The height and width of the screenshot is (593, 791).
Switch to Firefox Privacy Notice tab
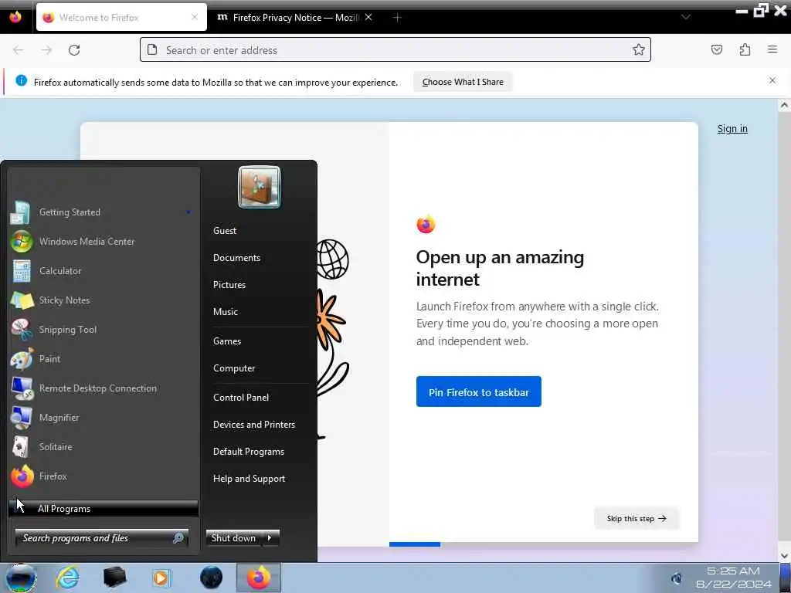(x=294, y=18)
